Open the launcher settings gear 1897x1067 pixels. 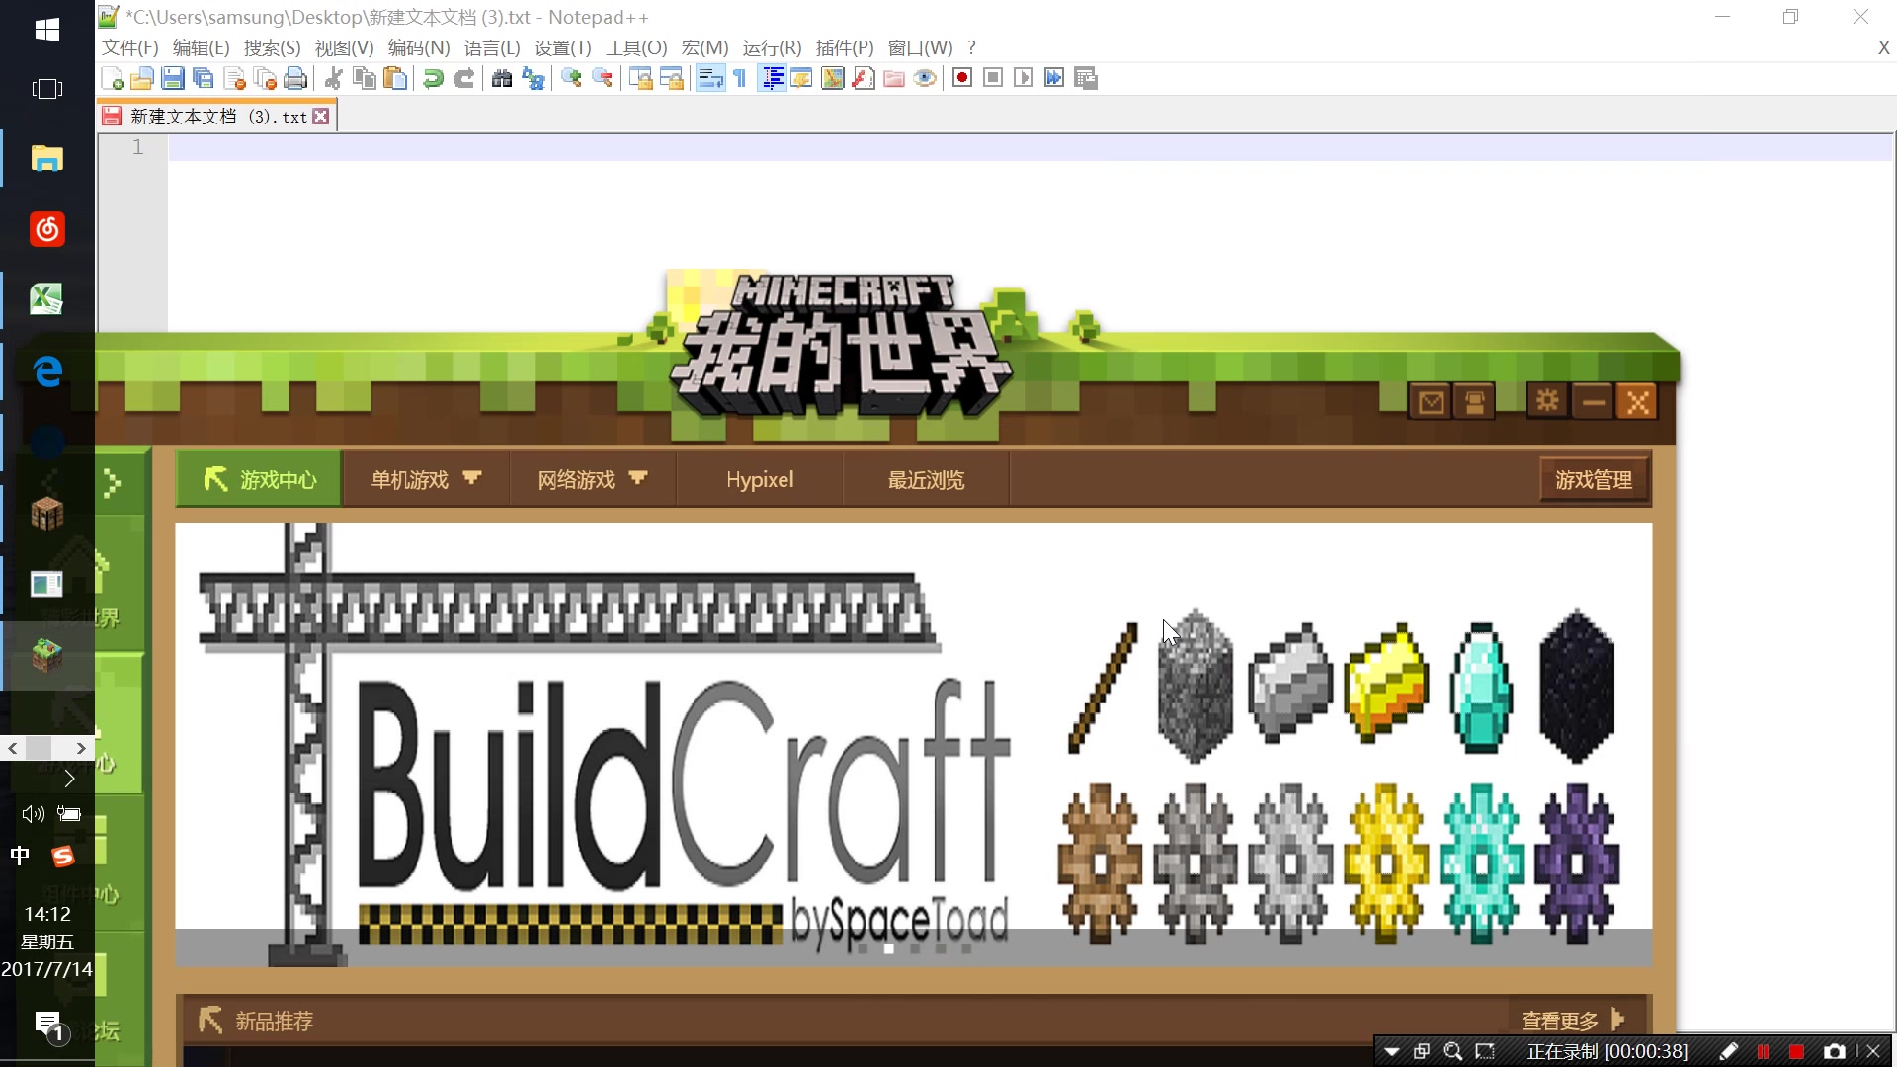tap(1547, 402)
